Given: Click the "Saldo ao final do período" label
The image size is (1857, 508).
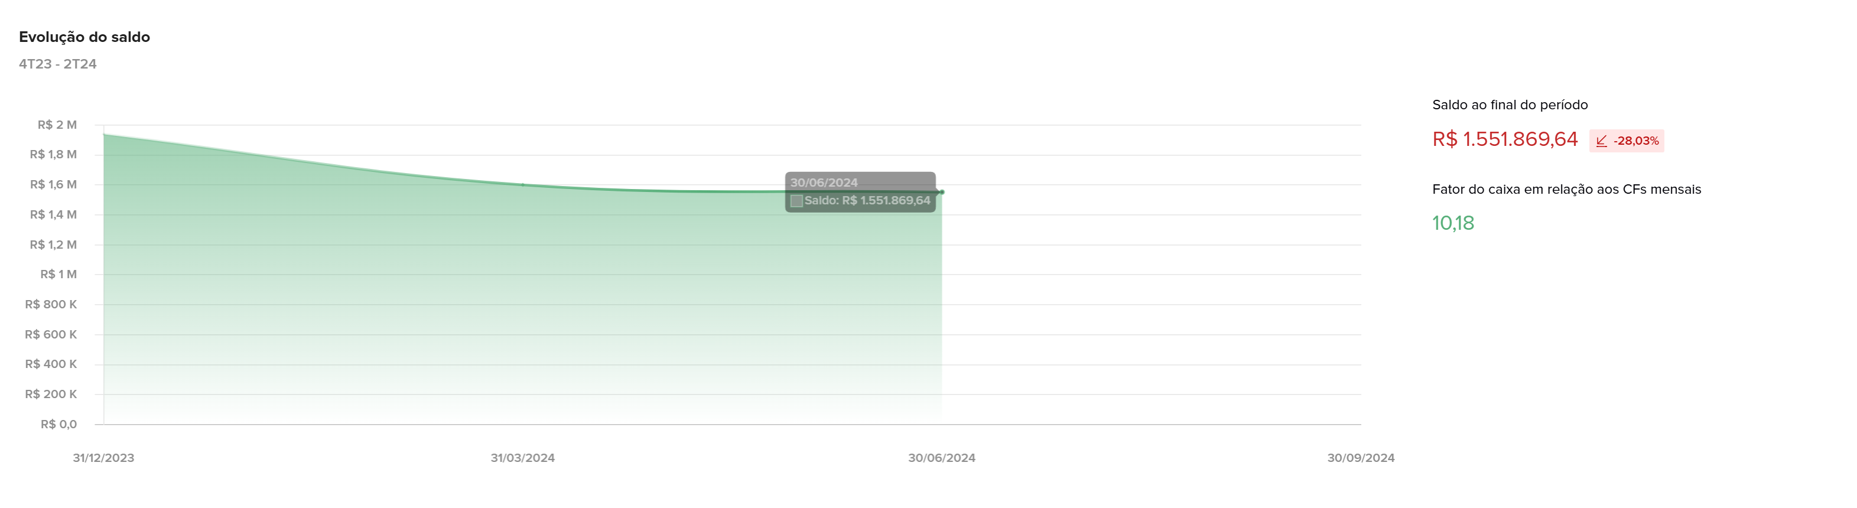Looking at the screenshot, I should tap(1510, 105).
